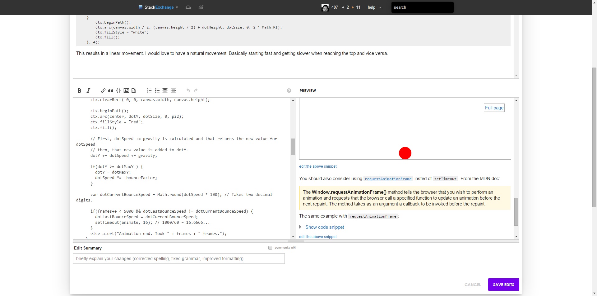Insert a JavaScript/HTML code snippet
The height and width of the screenshot is (296, 597).
134,91
